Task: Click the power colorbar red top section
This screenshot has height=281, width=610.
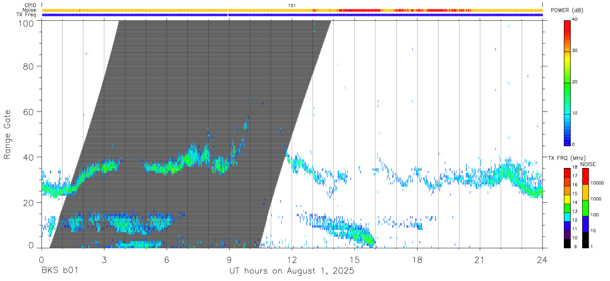Action: pos(568,35)
